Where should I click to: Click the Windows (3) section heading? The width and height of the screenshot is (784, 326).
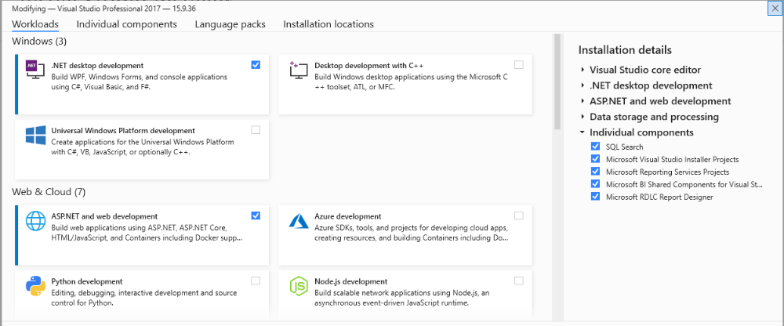coord(39,41)
